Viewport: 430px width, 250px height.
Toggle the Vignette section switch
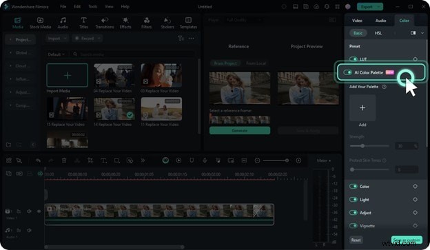point(354,226)
